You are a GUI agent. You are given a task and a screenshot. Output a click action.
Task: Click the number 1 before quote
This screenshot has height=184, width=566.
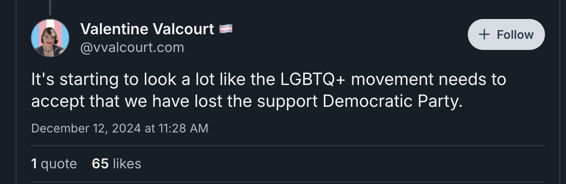[x=34, y=164]
